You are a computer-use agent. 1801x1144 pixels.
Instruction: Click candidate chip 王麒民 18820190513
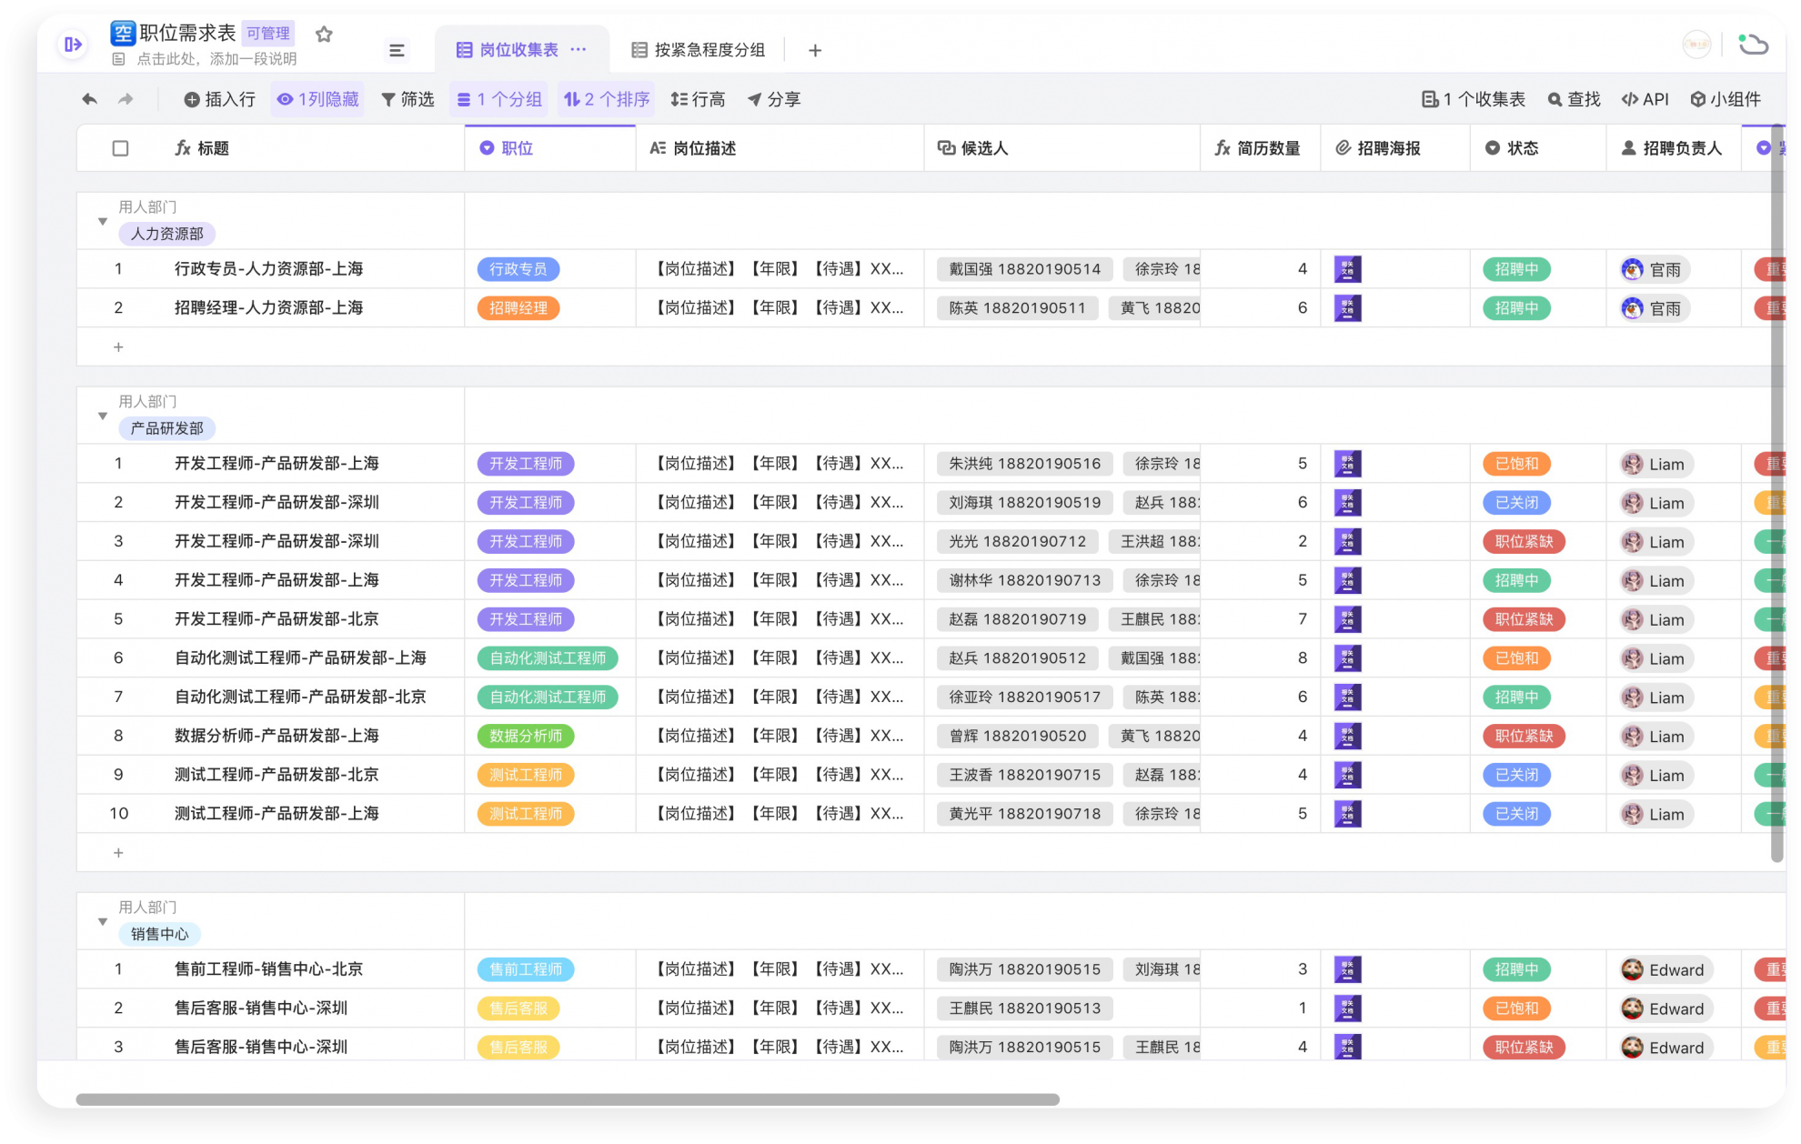click(1024, 1009)
